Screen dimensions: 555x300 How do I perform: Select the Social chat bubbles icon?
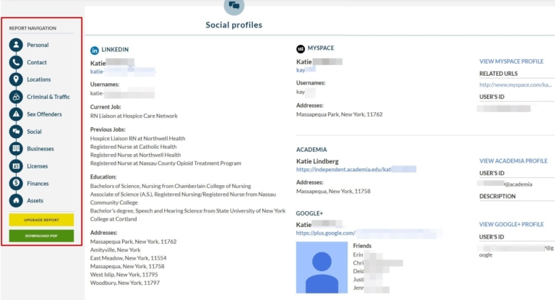coord(16,132)
